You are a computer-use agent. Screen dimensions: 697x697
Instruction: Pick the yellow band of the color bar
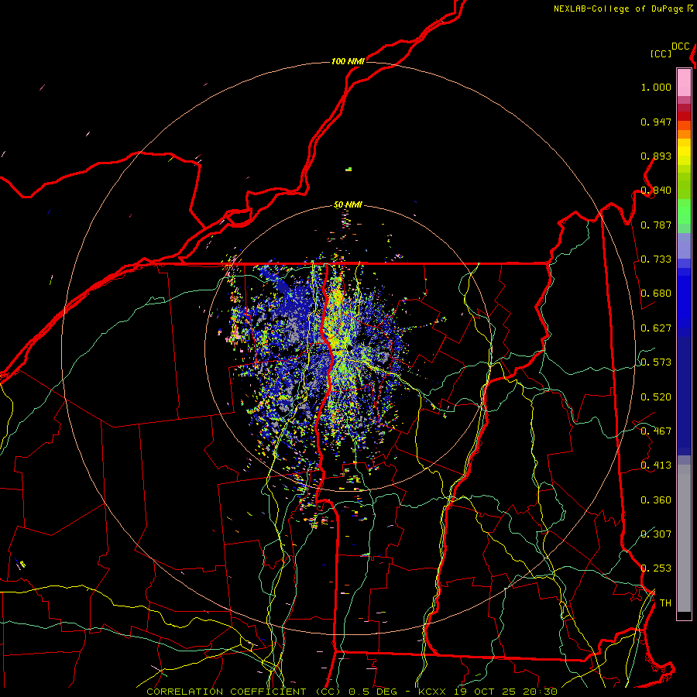pos(684,152)
